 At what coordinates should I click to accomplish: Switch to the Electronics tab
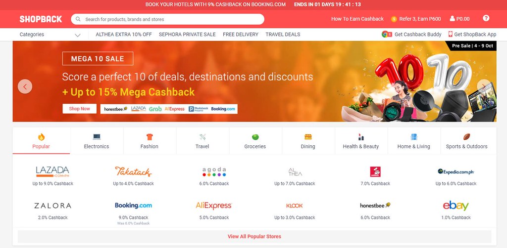coord(97,141)
